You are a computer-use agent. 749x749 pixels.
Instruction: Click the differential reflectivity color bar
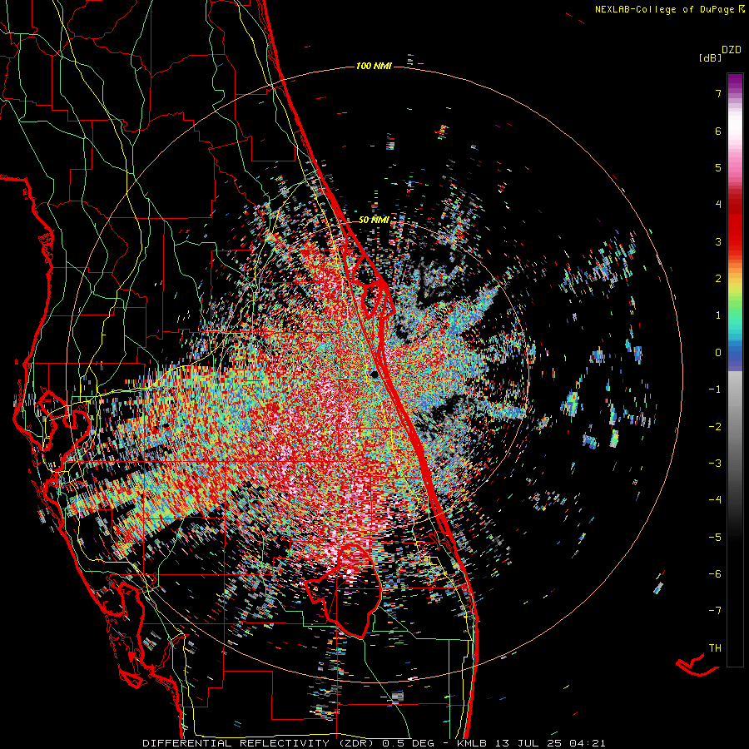click(x=735, y=370)
